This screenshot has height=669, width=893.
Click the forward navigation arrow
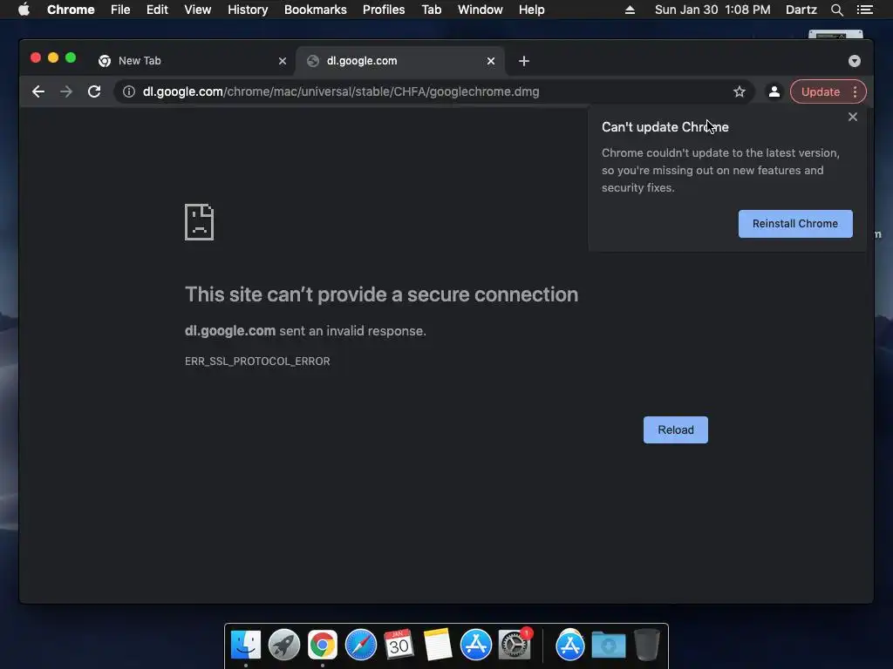tap(66, 91)
